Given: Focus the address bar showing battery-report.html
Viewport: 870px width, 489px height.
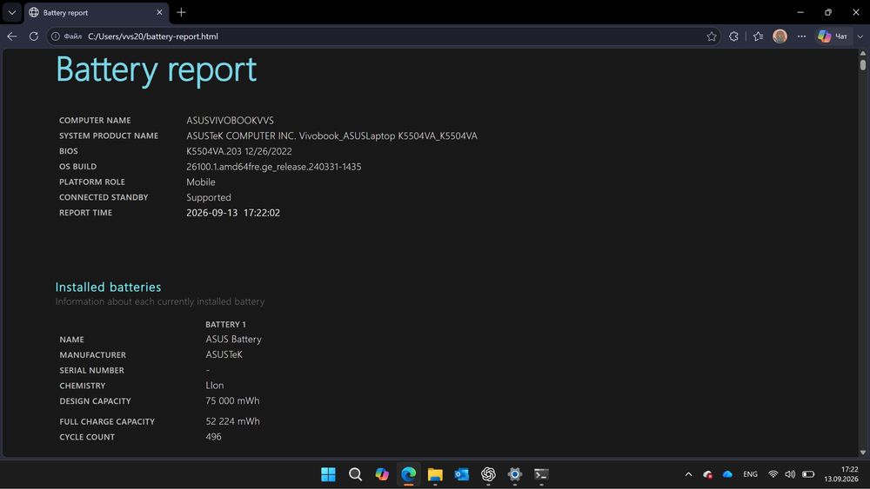Looking at the screenshot, I should (383, 36).
